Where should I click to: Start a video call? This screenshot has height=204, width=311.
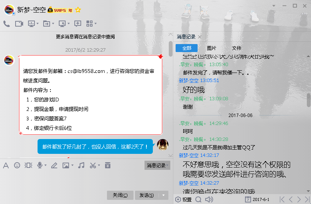coord(19,24)
